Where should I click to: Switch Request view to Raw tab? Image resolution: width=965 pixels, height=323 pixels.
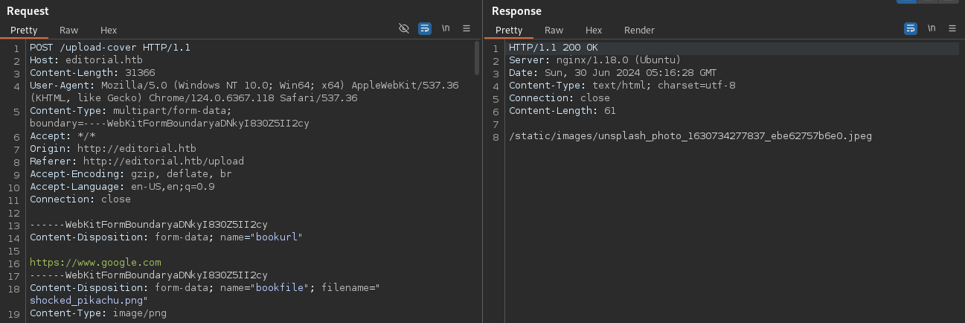pyautogui.click(x=69, y=30)
